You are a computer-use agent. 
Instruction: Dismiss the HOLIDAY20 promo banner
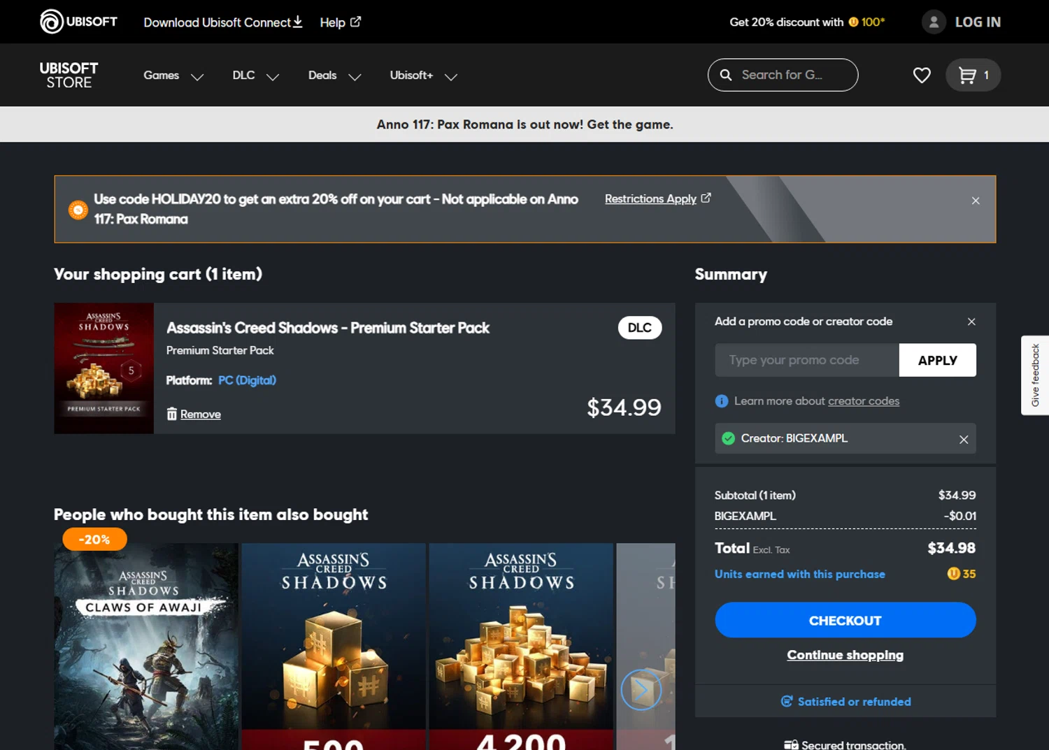coord(976,201)
